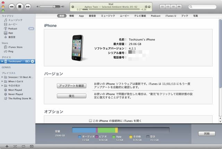Switch to the ムービー tab
The image size is (222, 149).
pos(125,16)
